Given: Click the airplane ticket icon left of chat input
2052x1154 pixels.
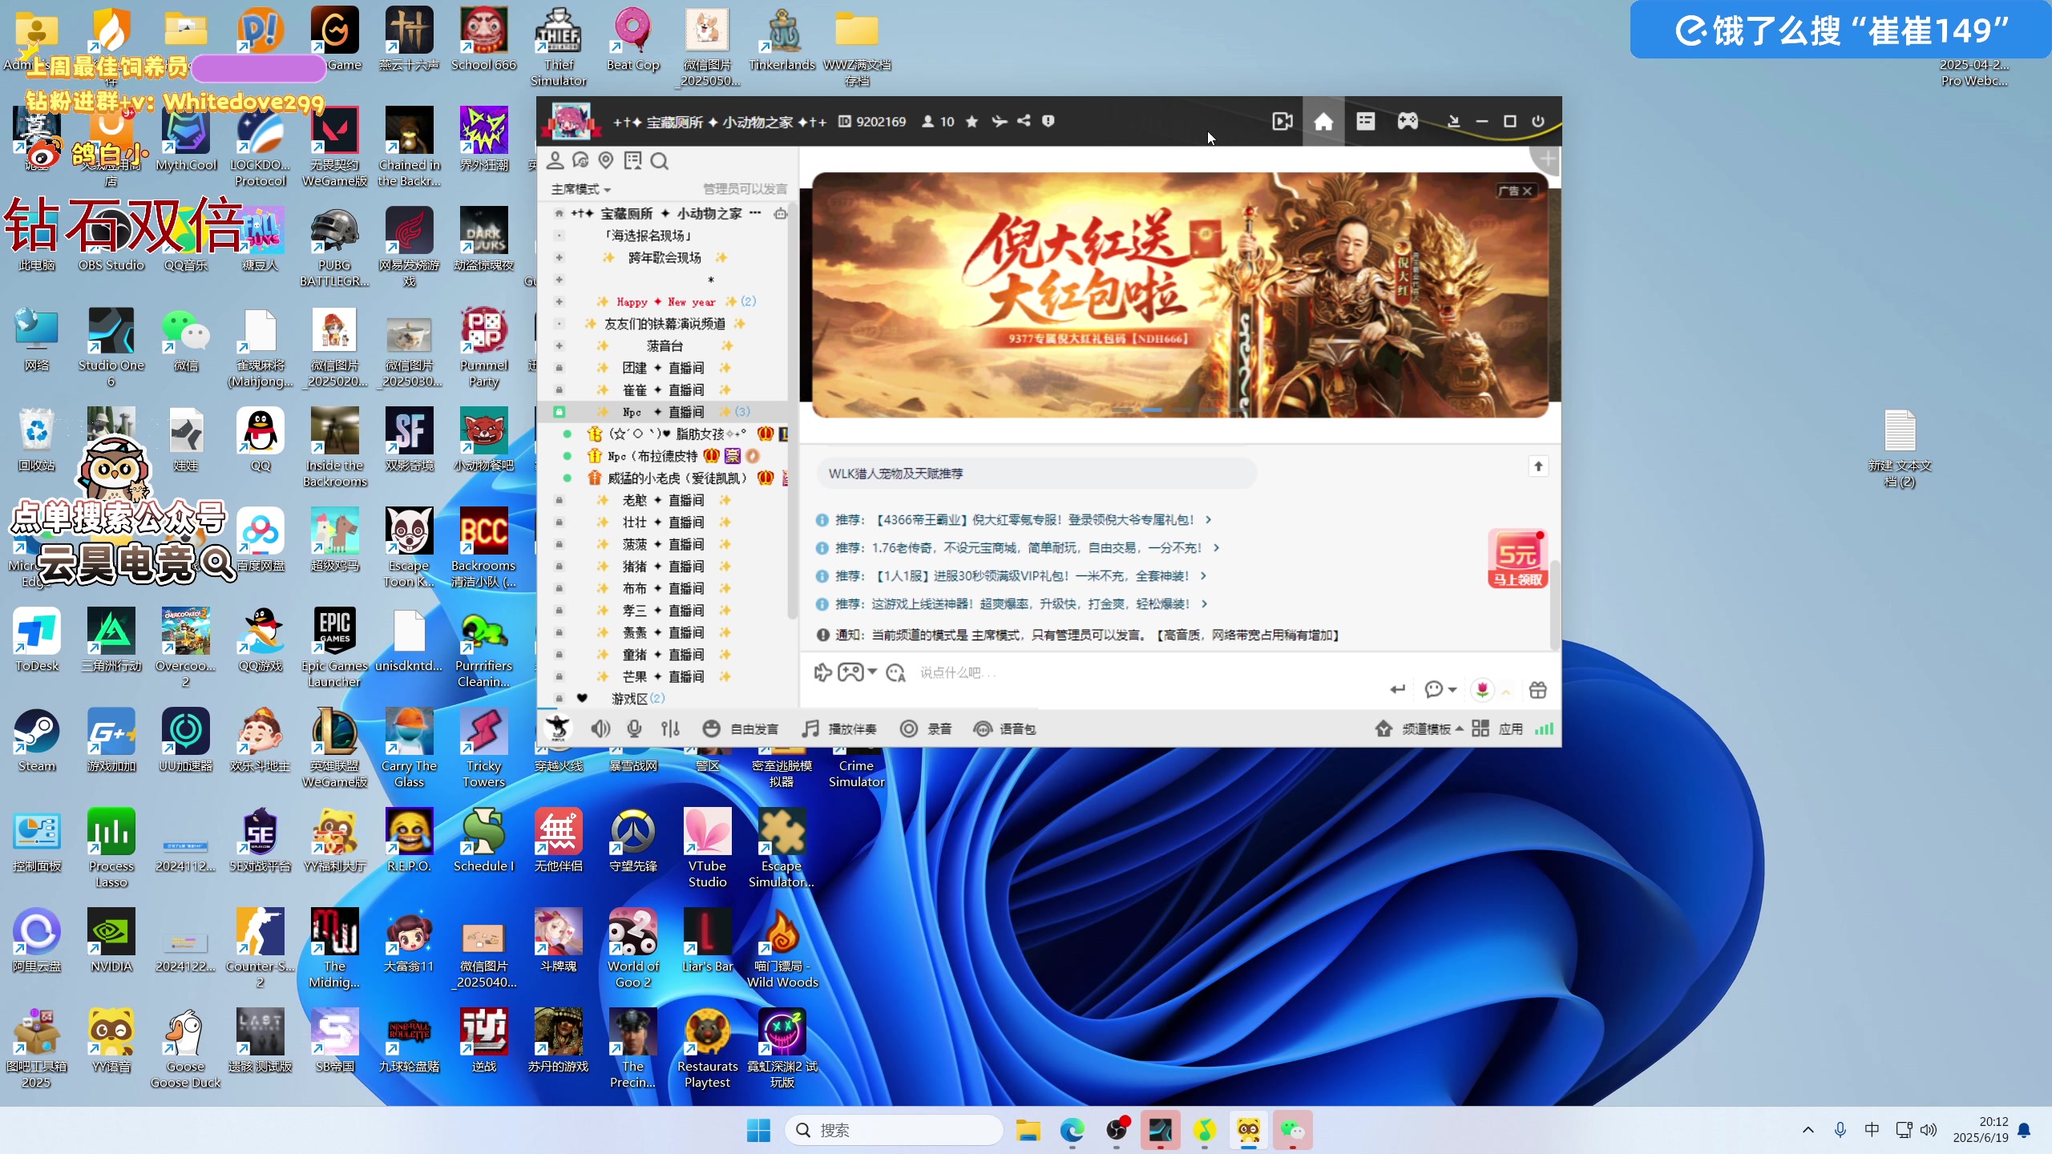Looking at the screenshot, I should (x=822, y=672).
